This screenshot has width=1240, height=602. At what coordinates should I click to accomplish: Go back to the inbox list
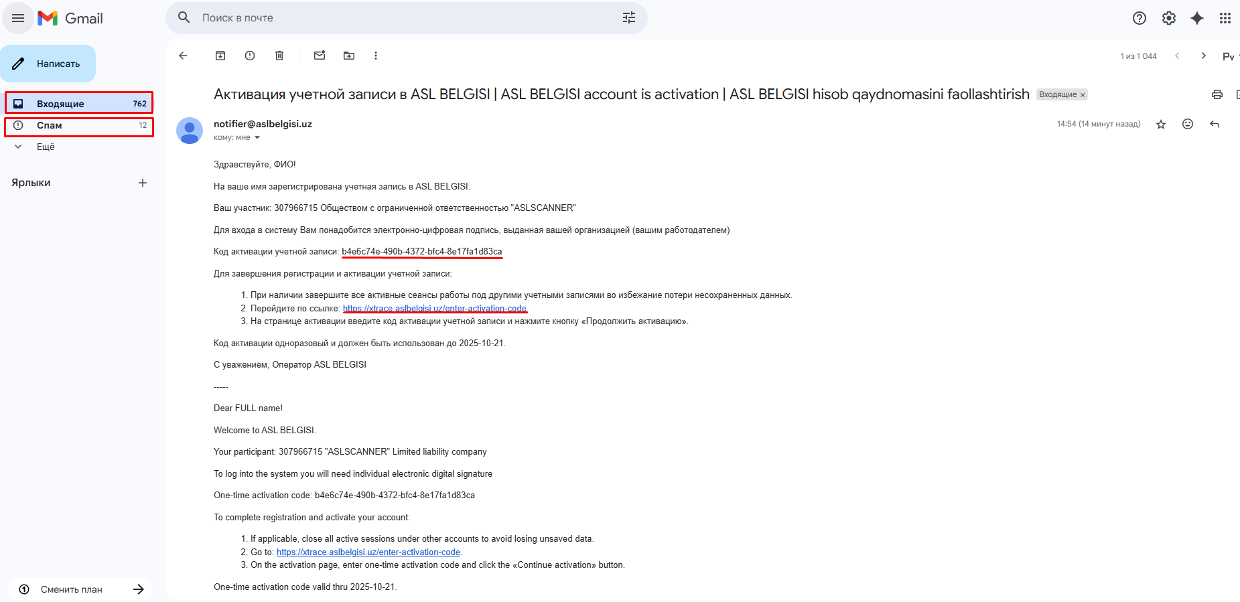coord(183,56)
